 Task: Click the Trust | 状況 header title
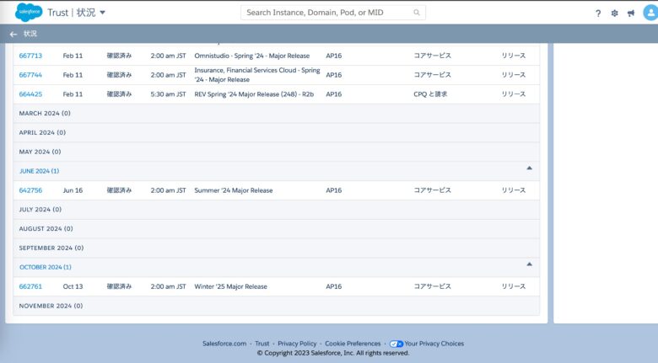pos(72,13)
